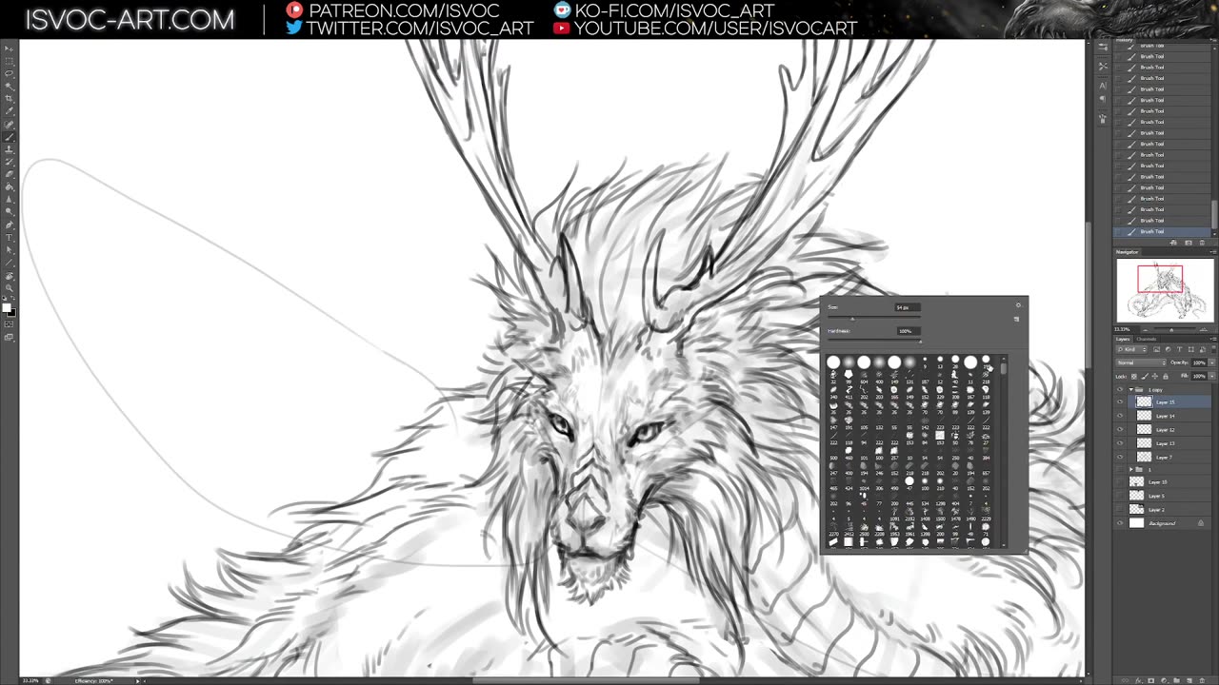
Task: Change screen mode icon in toolbar
Action: [x=10, y=337]
